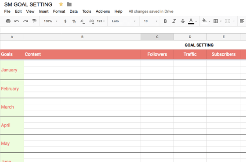This screenshot has width=246, height=162.
Task: Open the borders menu
Action: coord(216,21)
